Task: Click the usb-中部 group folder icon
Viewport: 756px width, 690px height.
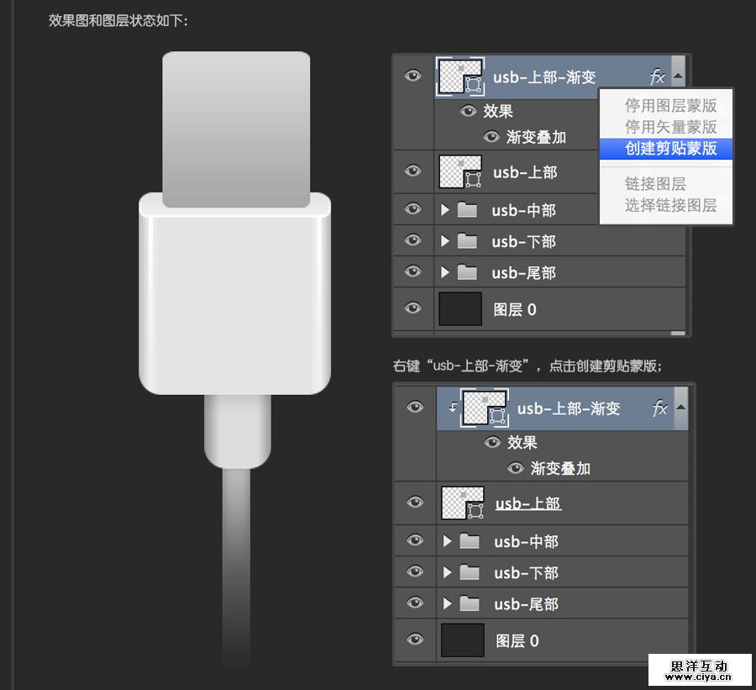Action: pos(467,210)
